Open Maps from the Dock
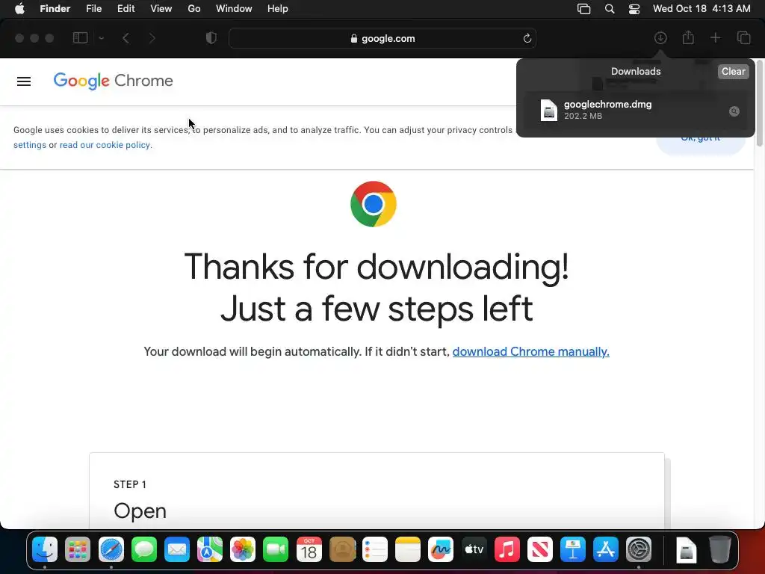Image resolution: width=765 pixels, height=574 pixels. point(210,549)
